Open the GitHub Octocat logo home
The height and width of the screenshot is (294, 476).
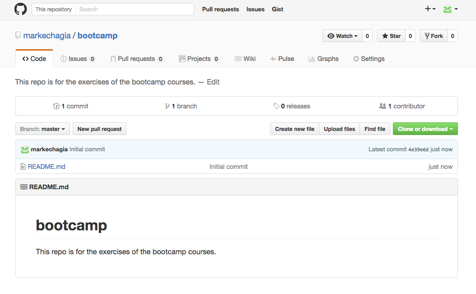(x=21, y=9)
